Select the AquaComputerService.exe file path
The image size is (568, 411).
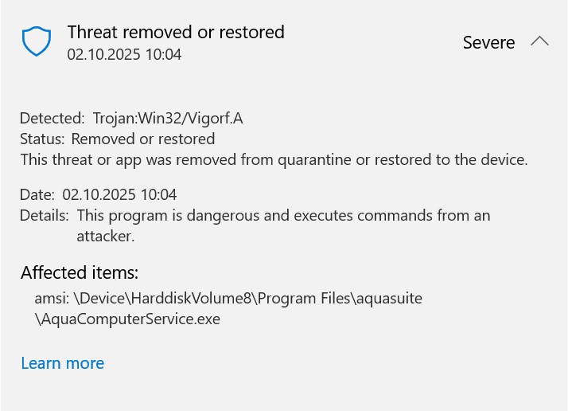click(x=127, y=319)
